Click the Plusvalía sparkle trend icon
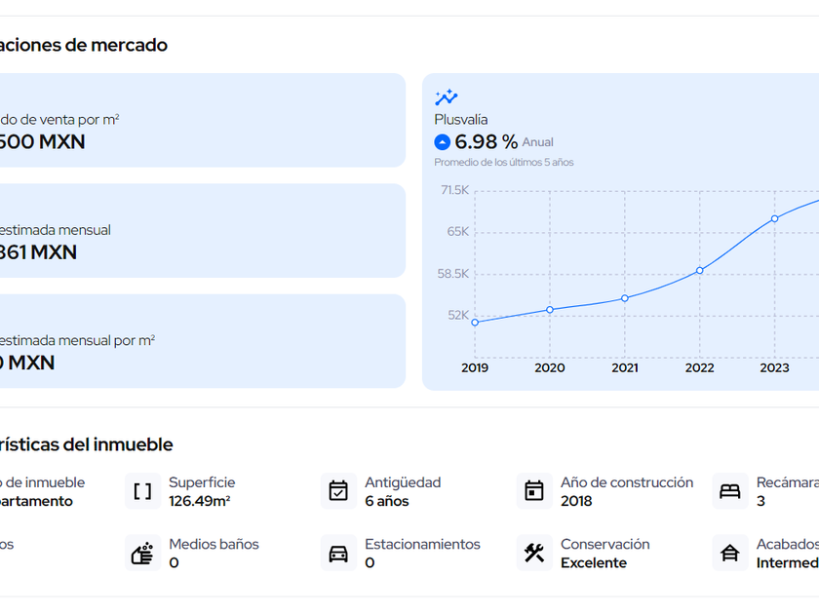819x614 pixels. pyautogui.click(x=447, y=97)
